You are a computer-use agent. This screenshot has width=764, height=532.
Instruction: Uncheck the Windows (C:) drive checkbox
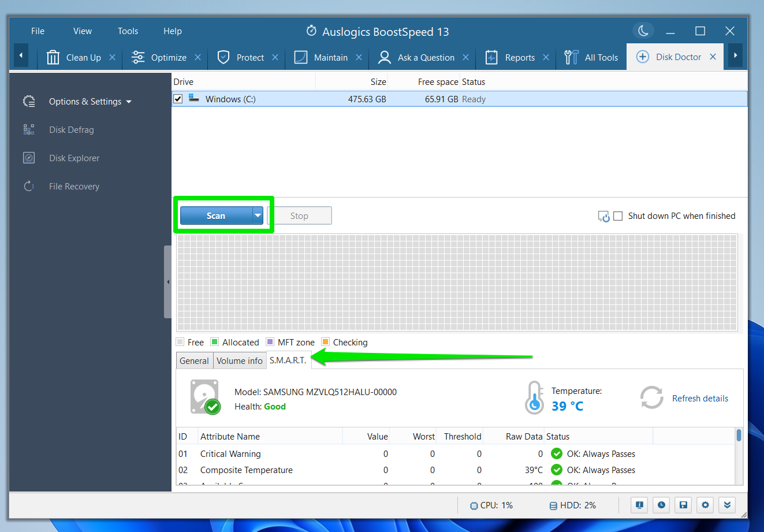pyautogui.click(x=178, y=99)
